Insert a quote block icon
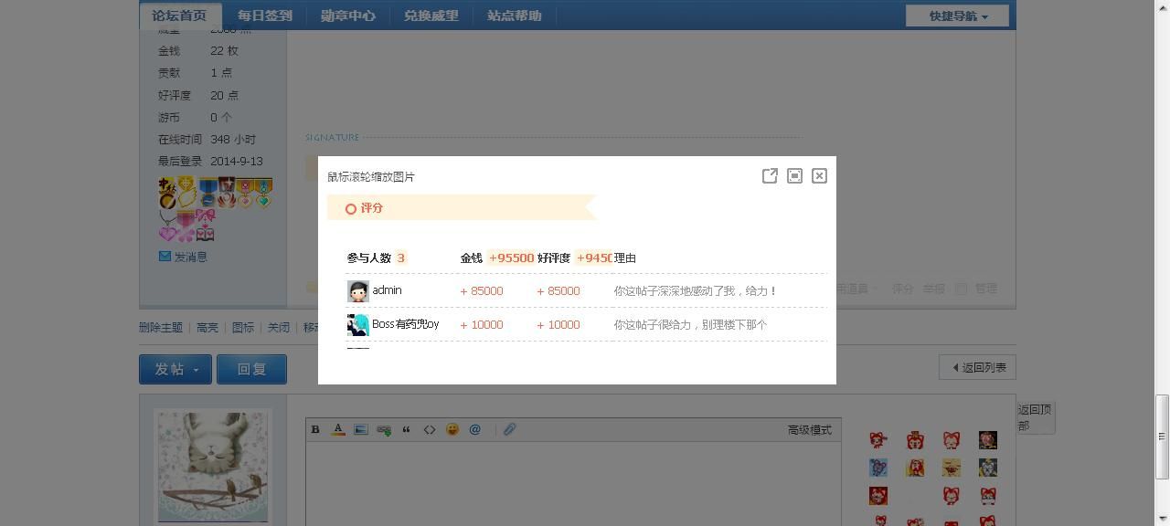1170x526 pixels. 407,429
